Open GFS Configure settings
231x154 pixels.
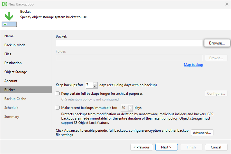click(216, 94)
